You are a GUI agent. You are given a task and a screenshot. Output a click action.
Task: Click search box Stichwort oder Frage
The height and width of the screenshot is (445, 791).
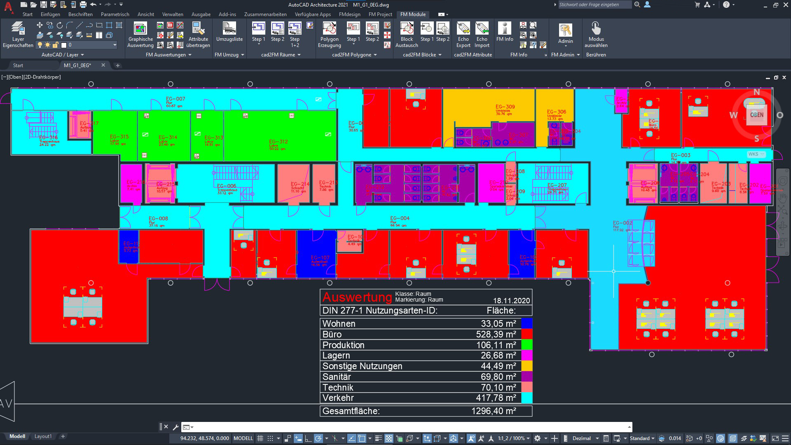pos(594,5)
